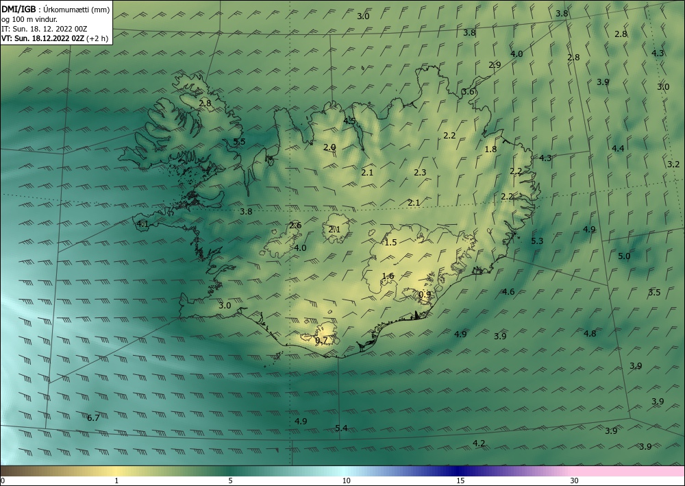Viewport: 685px width, 486px height.
Task: Click color scale label 15
Action: point(460,481)
